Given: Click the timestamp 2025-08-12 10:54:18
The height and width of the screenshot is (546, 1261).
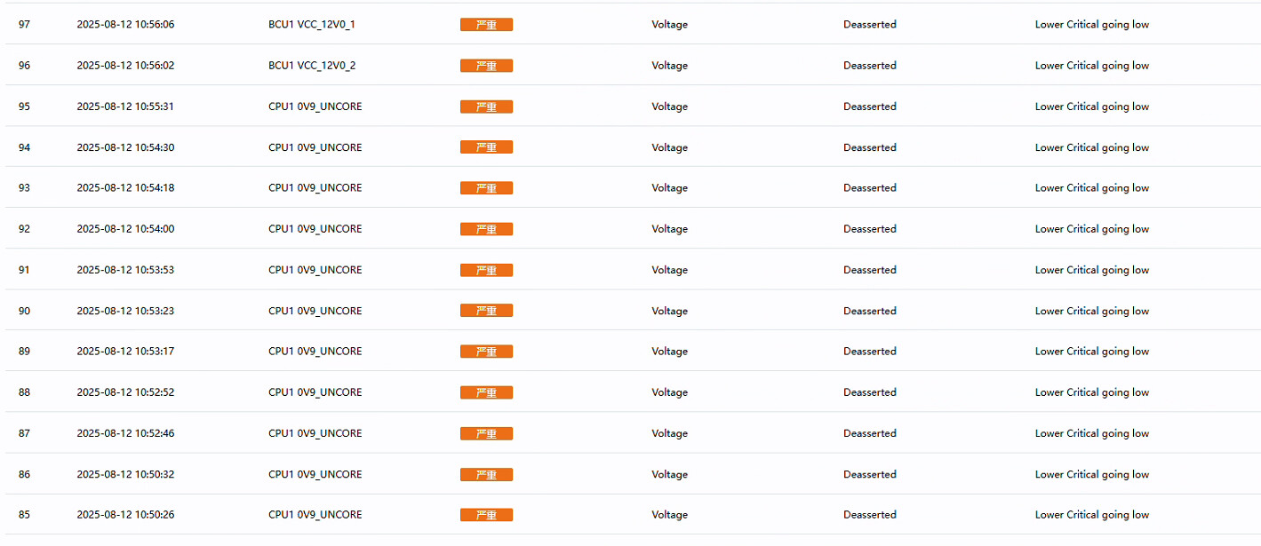Looking at the screenshot, I should (125, 188).
